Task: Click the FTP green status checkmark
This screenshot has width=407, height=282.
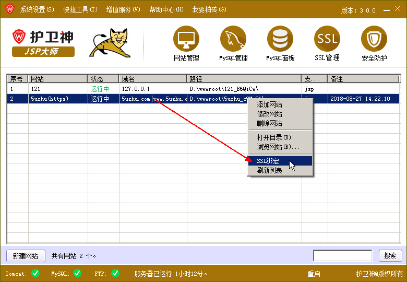Action: [115, 273]
